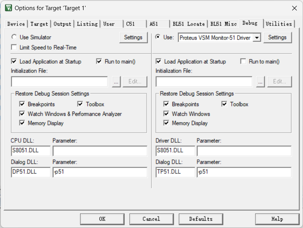Image resolution: width=303 pixels, height=228 pixels.
Task: Switch to the Target tab
Action: (39, 24)
